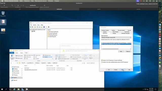Toggle Include in the AIA extension checkbox
The height and width of the screenshot is (91, 162).
[x=102, y=60]
